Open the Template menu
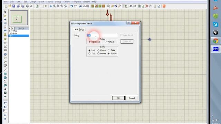The image size is (221, 124). click(x=77, y=2)
